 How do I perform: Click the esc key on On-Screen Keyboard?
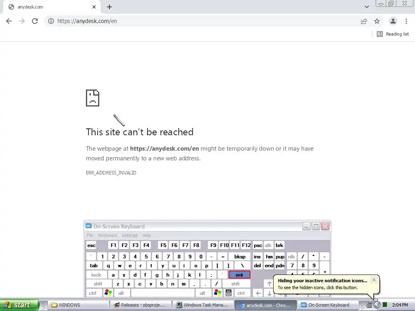click(x=91, y=245)
